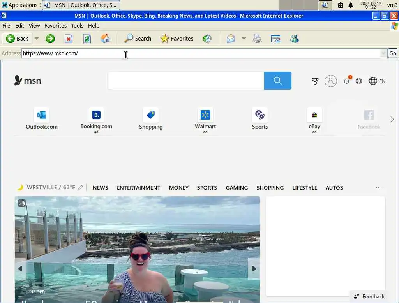Open the Facebook shortcut
The width and height of the screenshot is (399, 303).
coord(369,119)
